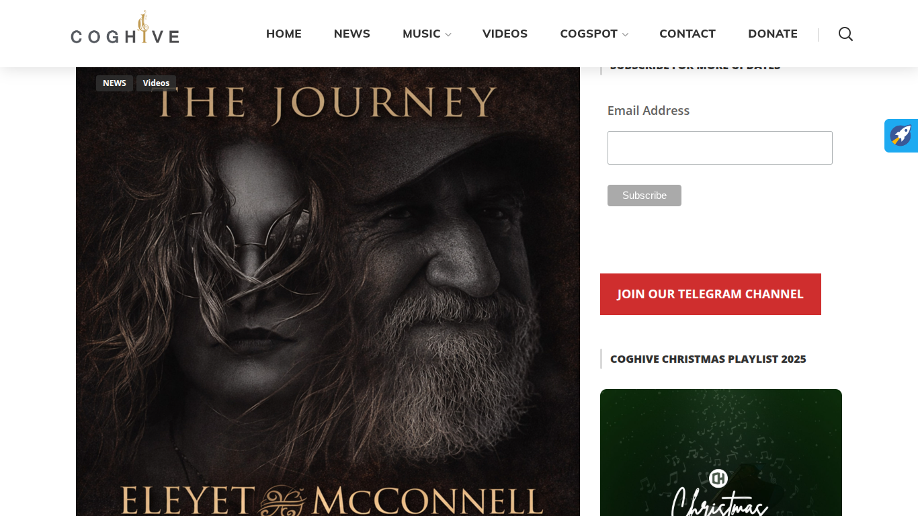Click Join Our Telegram Channel button
Image resolution: width=918 pixels, height=516 pixels.
click(x=710, y=294)
